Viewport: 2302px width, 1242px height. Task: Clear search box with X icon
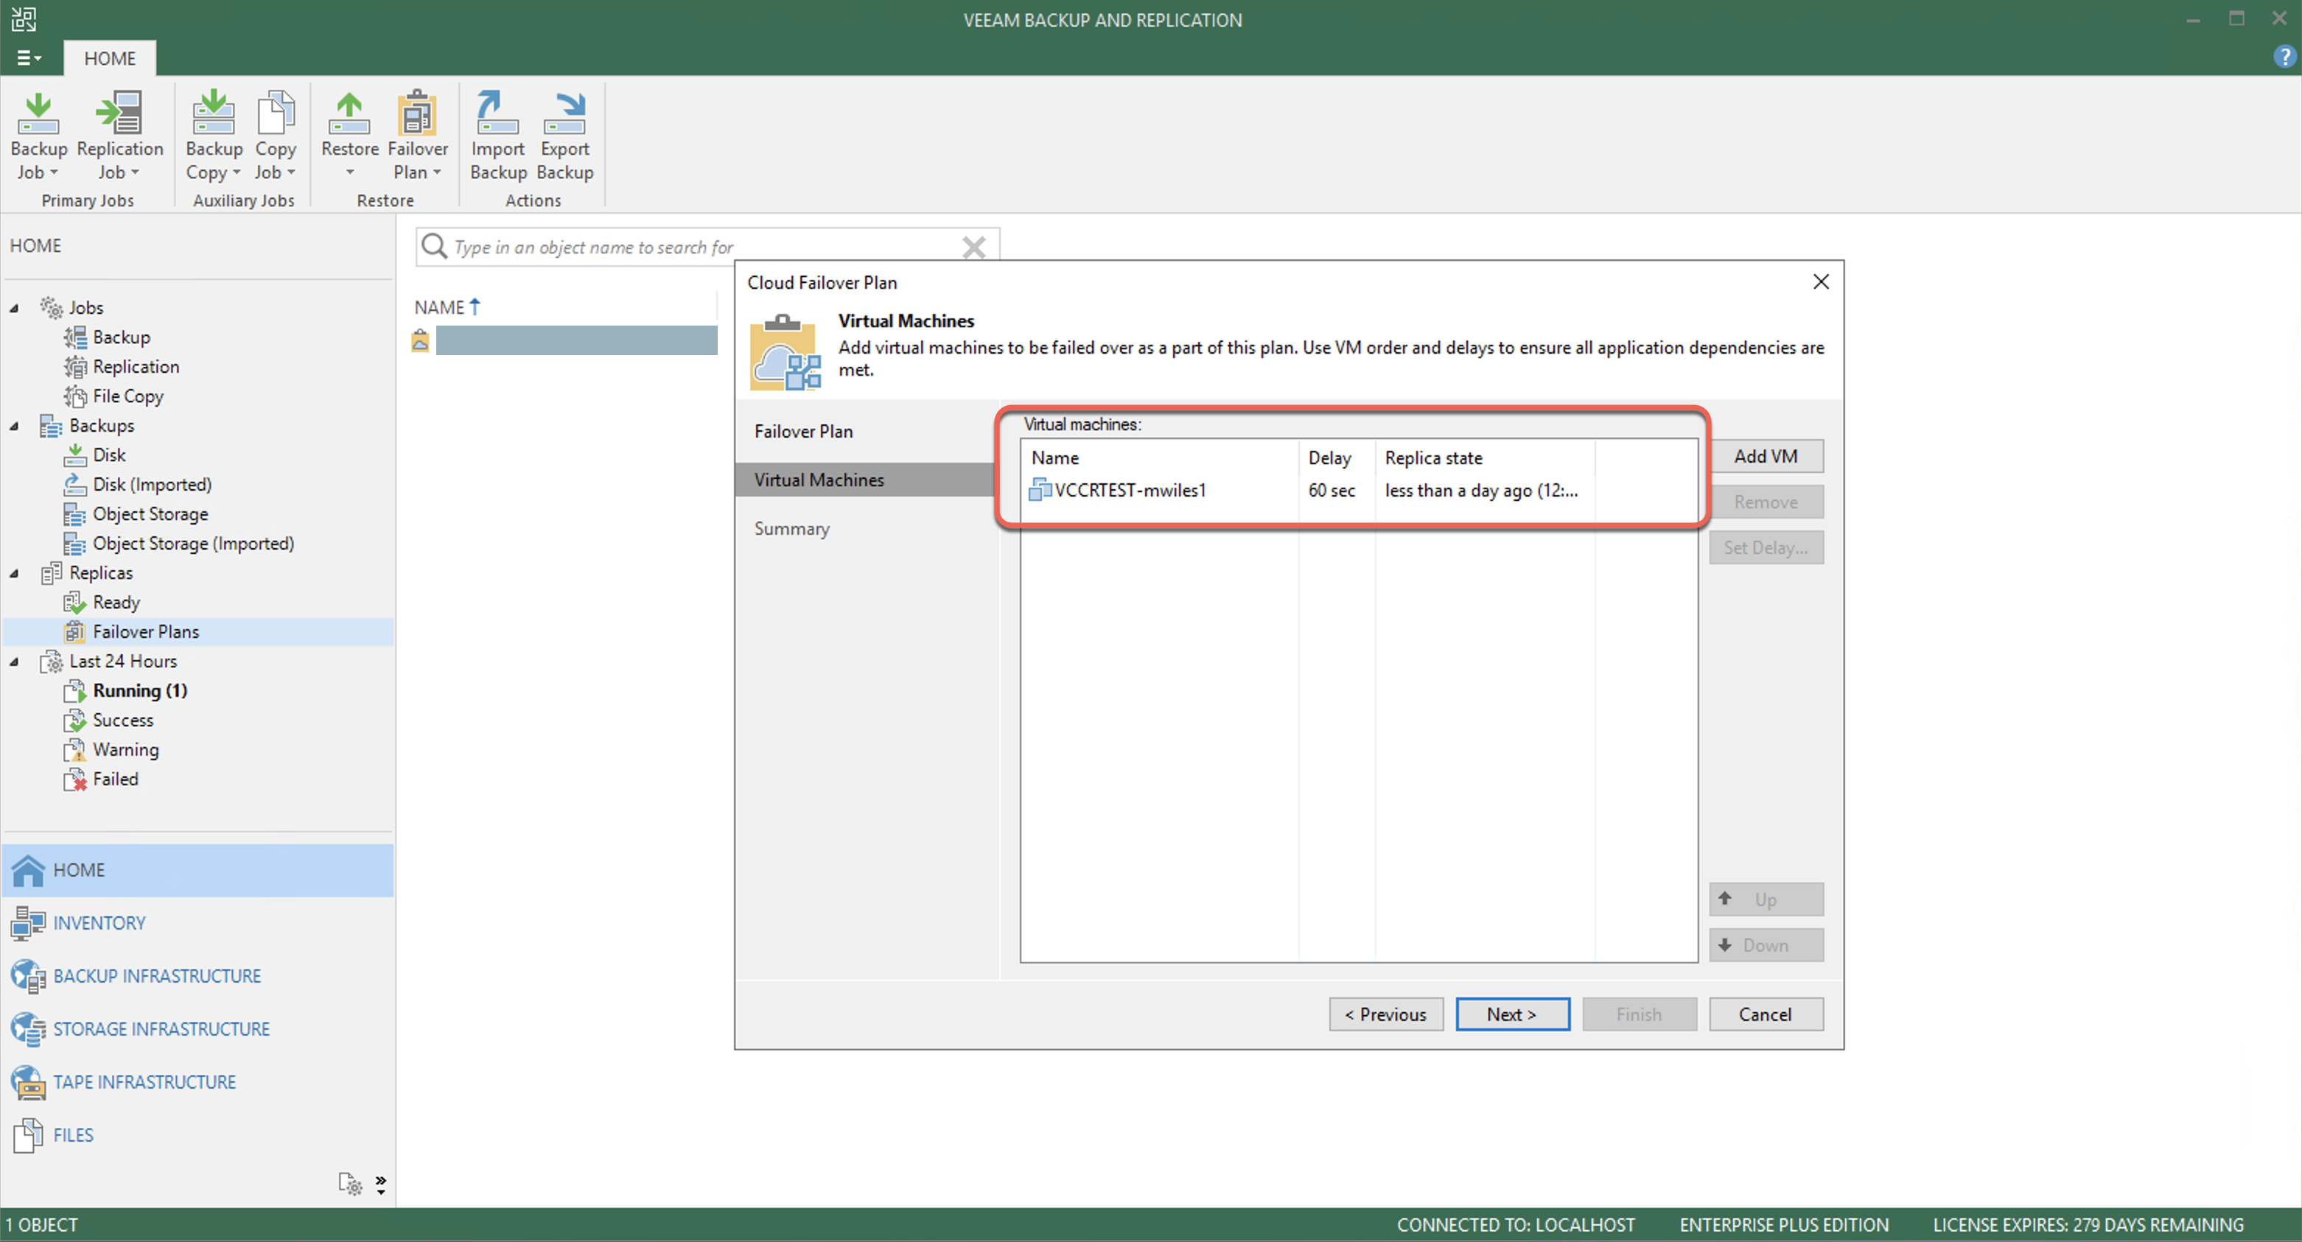[973, 247]
